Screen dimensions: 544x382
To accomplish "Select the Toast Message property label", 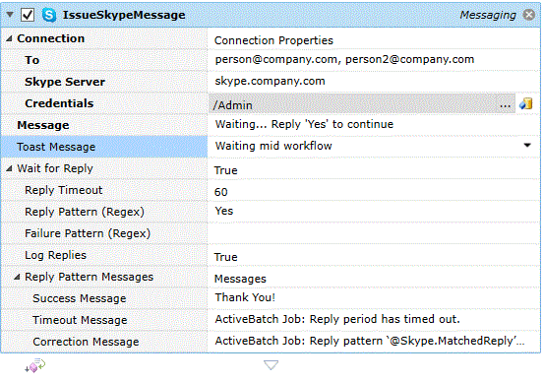I will coord(56,147).
